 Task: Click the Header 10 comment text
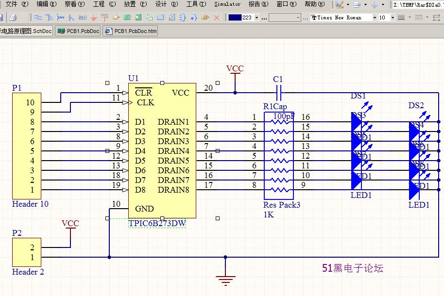click(x=30, y=204)
